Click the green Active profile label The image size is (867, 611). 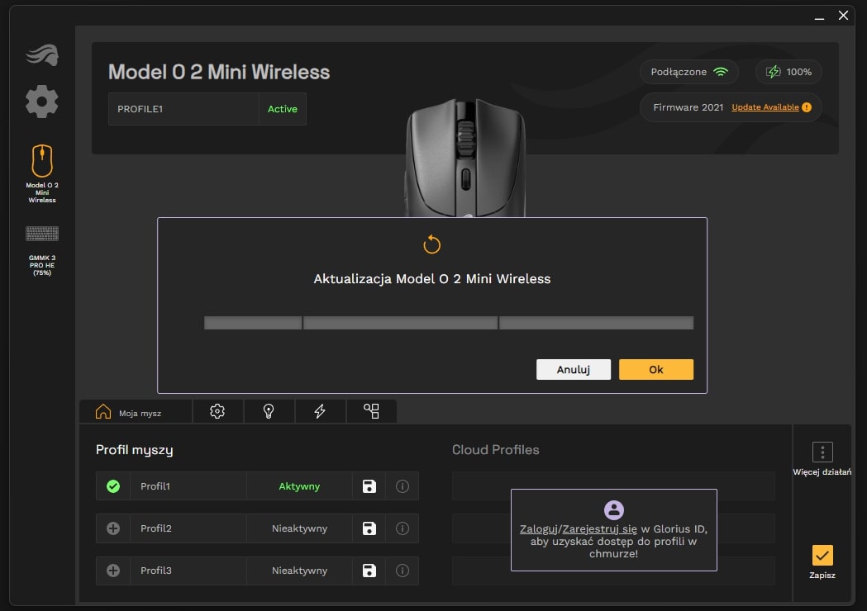tap(283, 109)
